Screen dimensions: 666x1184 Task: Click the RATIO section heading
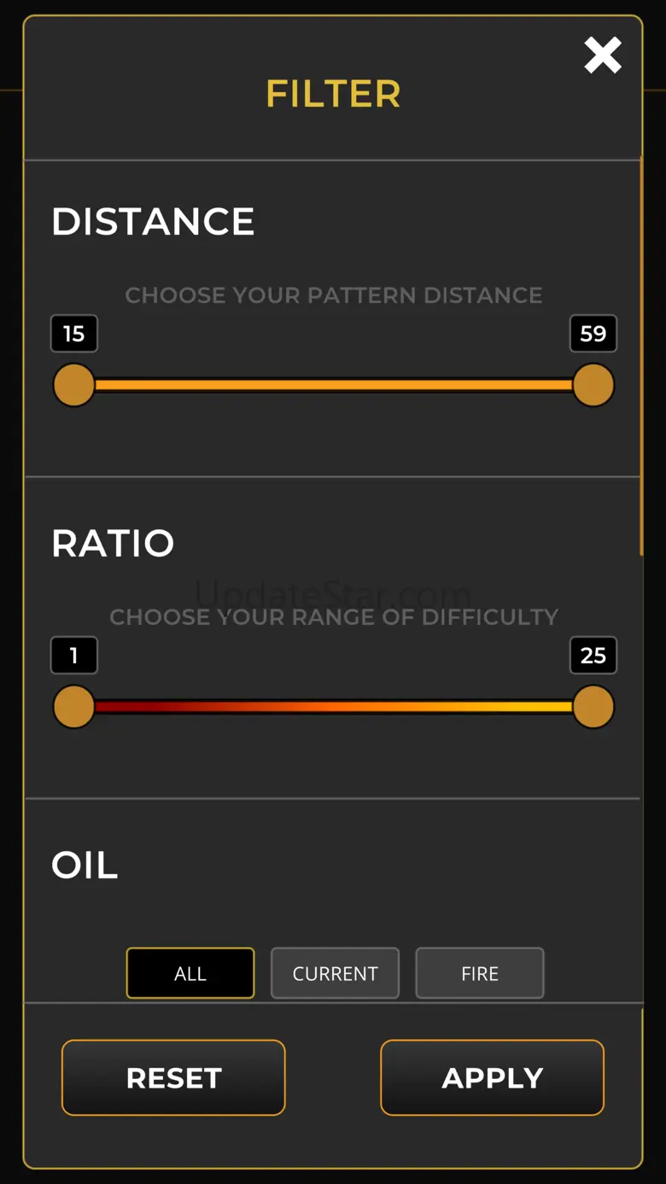(113, 544)
